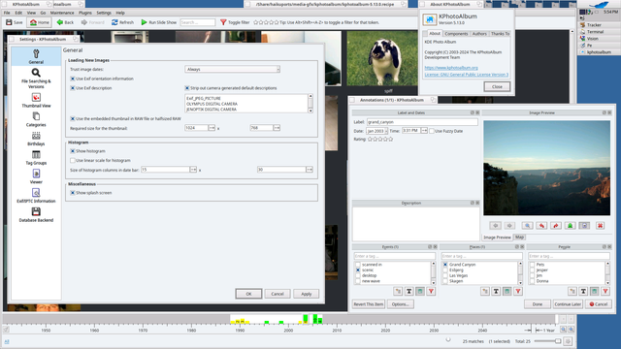This screenshot has height=349, width=621.
Task: Start Run Slide Show
Action: click(x=159, y=22)
